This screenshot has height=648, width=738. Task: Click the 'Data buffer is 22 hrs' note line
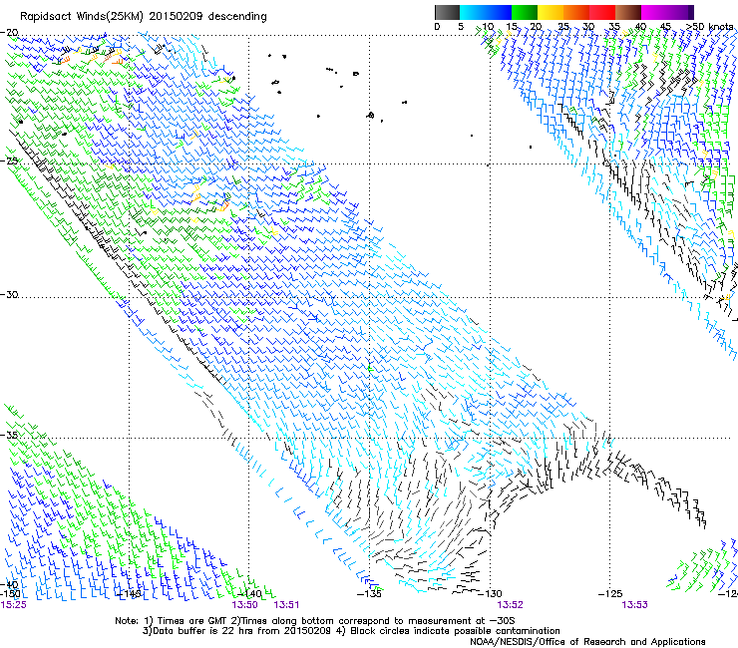tap(352, 631)
